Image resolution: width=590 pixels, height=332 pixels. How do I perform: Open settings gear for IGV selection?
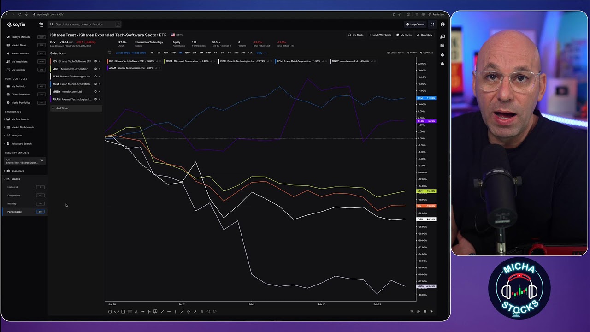click(x=96, y=61)
